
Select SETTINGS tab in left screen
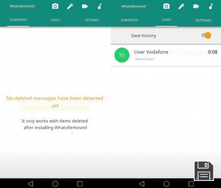point(92,20)
